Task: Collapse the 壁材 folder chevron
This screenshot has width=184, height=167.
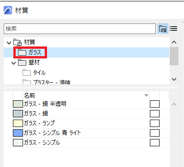Action: (x=14, y=63)
